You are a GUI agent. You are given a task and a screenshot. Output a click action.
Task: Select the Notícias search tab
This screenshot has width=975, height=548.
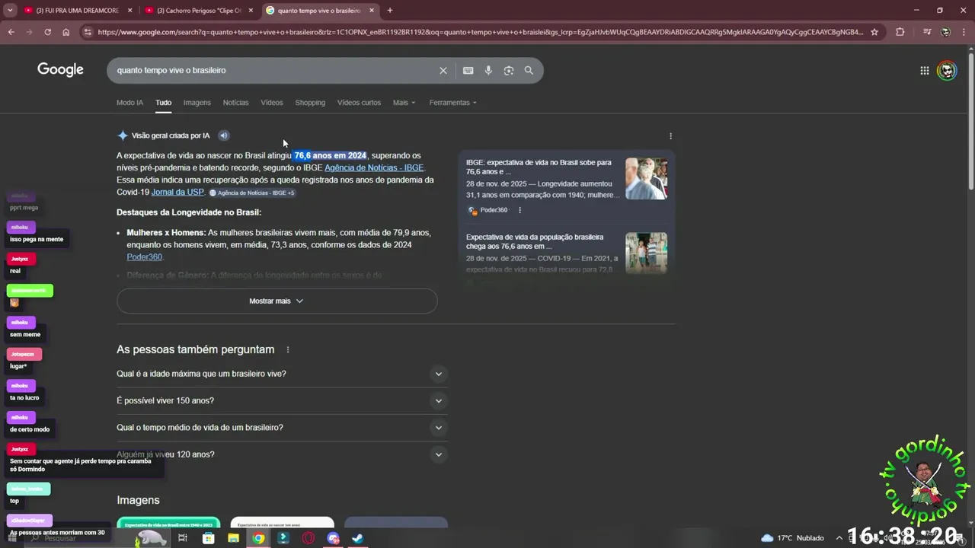click(x=235, y=103)
